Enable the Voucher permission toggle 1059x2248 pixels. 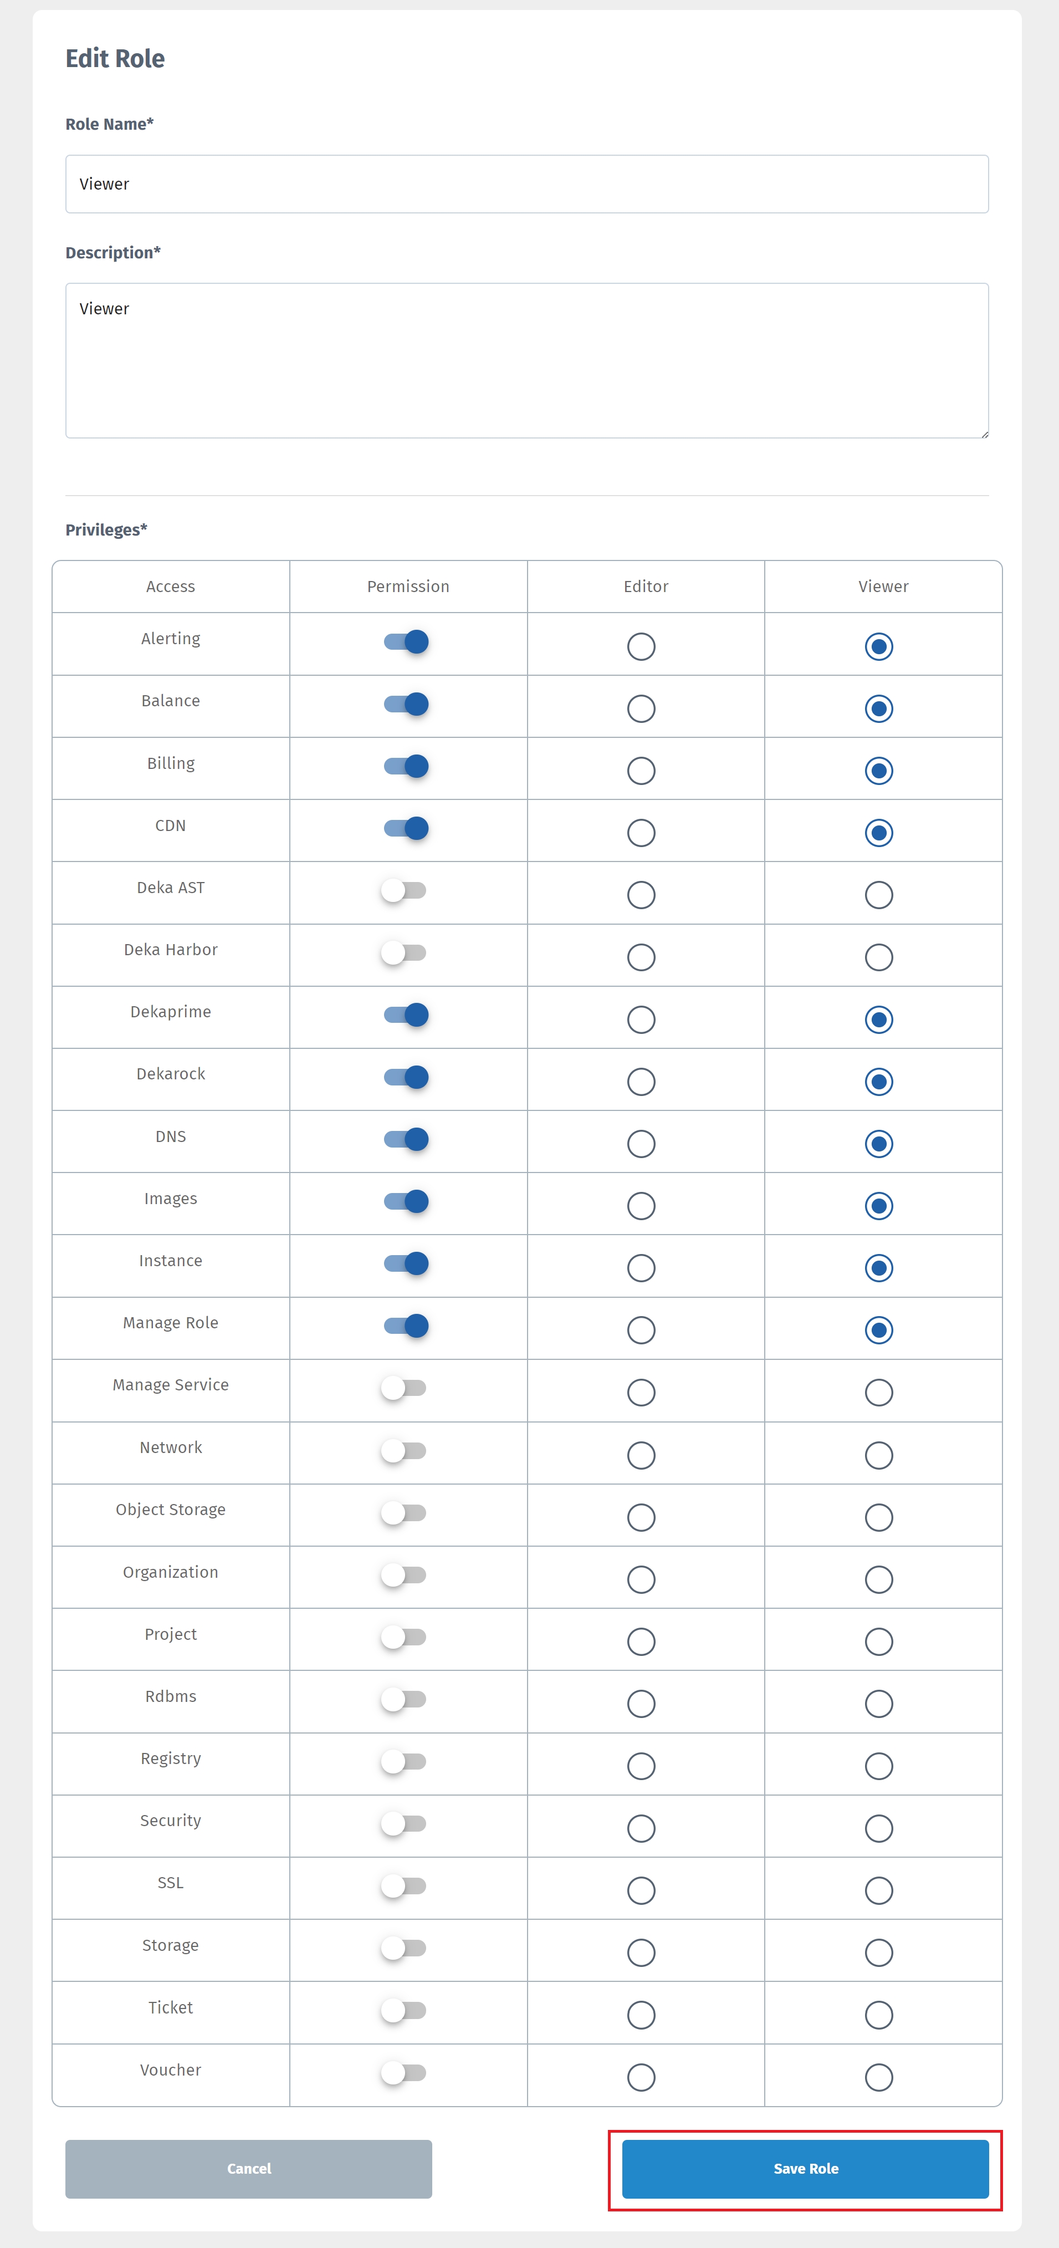point(404,2072)
